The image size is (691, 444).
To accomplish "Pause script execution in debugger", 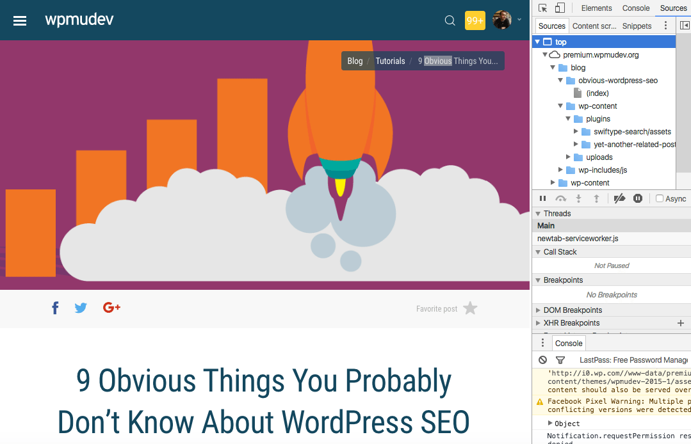I will [543, 199].
